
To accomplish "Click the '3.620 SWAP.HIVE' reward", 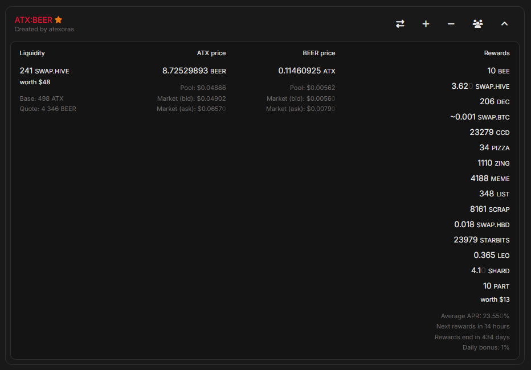I will pos(480,87).
